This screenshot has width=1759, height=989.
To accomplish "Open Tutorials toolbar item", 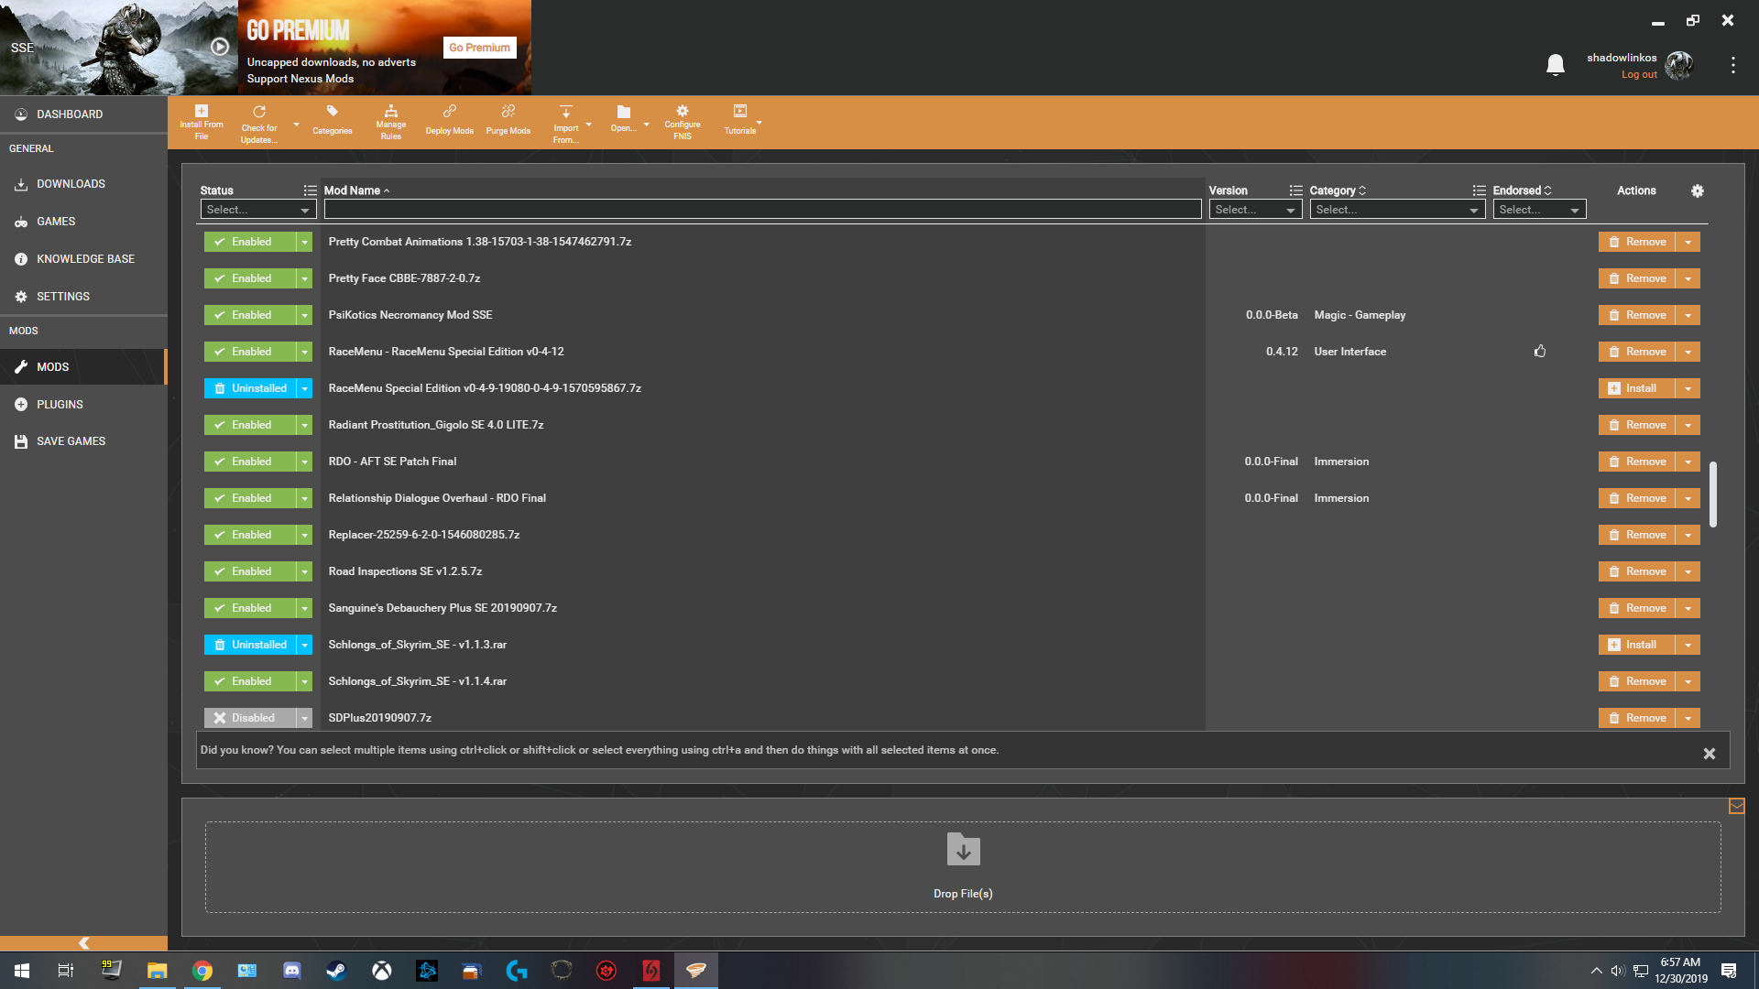I will click(x=740, y=120).
